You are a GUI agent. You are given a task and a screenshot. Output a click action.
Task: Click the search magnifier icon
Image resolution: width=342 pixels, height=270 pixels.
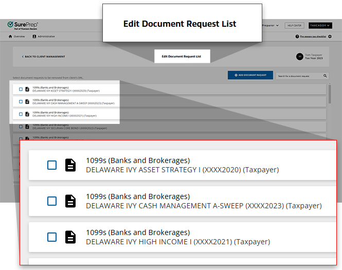[x=325, y=76]
